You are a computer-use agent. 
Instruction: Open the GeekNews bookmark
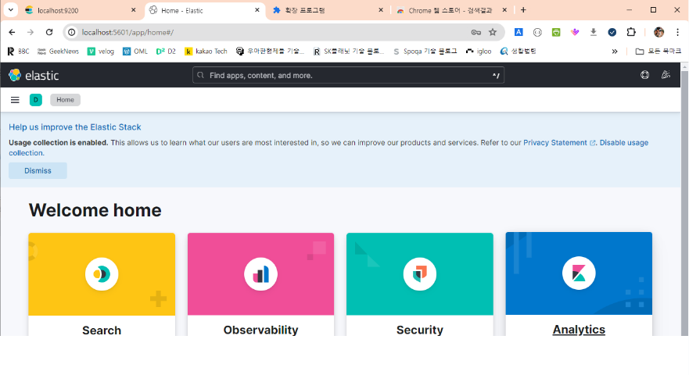click(58, 52)
